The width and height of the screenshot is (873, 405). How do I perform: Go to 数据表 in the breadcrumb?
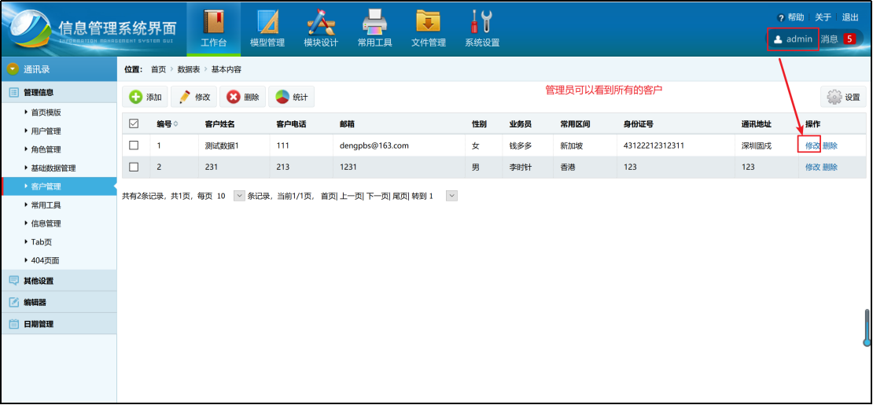tap(189, 70)
